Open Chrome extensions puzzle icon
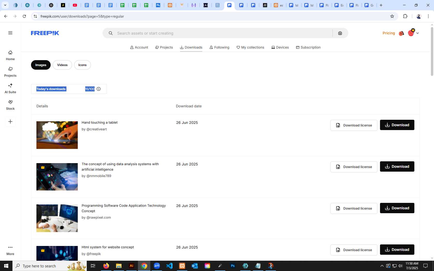The image size is (434, 271). pyautogui.click(x=405, y=16)
